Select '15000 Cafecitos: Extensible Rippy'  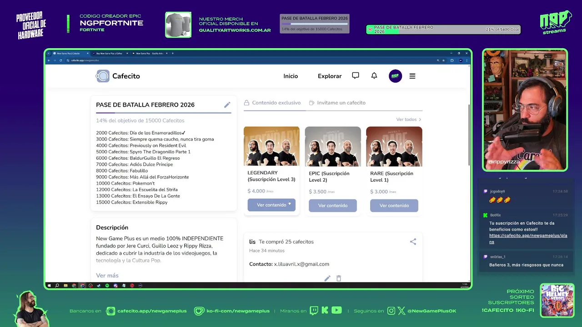pos(132,202)
